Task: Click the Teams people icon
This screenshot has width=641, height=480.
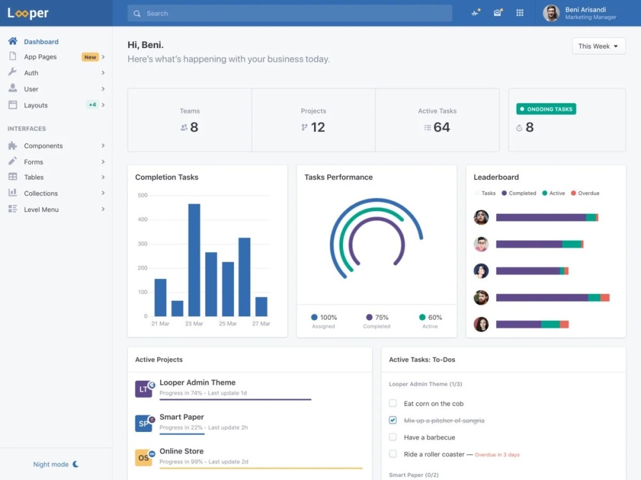Action: pos(184,128)
